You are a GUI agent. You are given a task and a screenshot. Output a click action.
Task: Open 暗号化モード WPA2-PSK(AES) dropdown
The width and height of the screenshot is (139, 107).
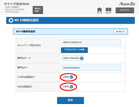pos(73,58)
